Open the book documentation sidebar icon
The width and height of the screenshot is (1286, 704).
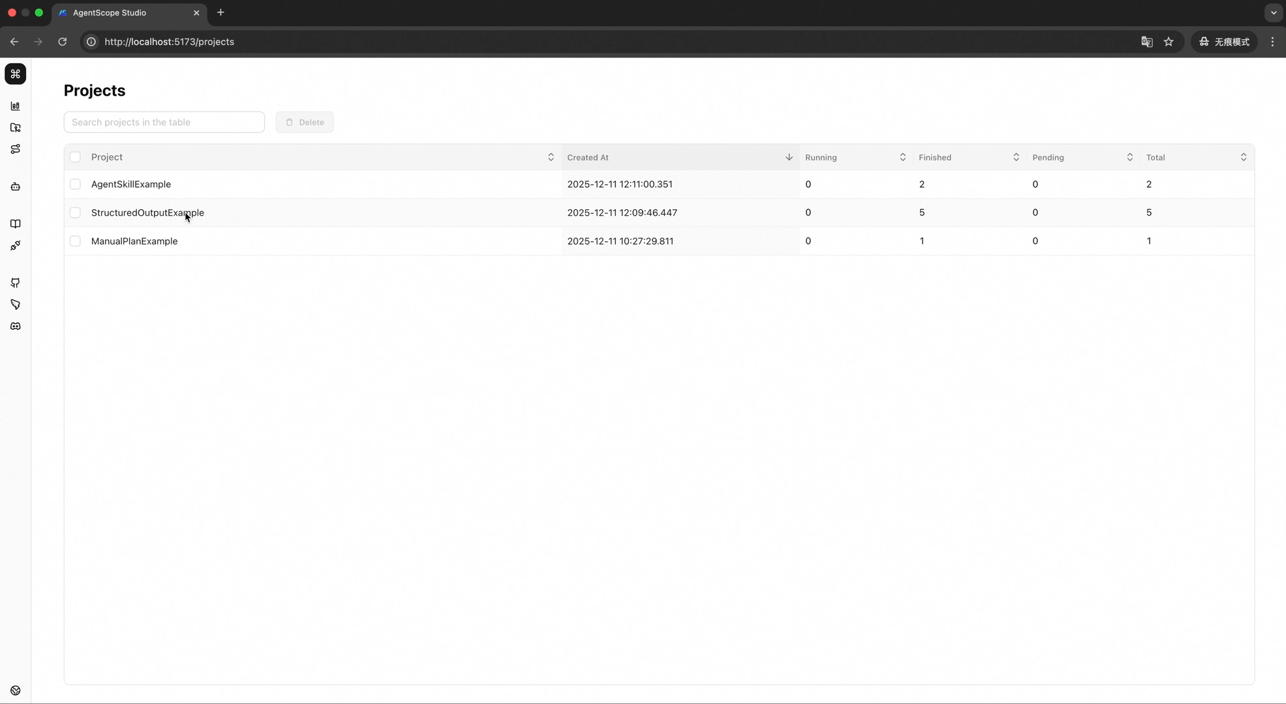point(15,224)
